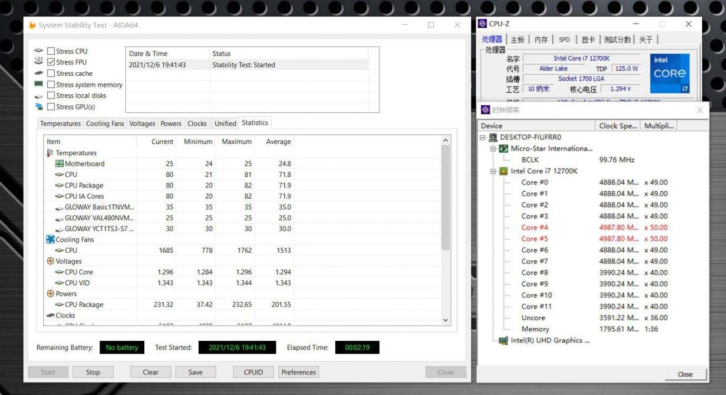Screen dimensions: 726x395
Task: Click the Intel UHD Graphics card icon
Action: [x=503, y=341]
